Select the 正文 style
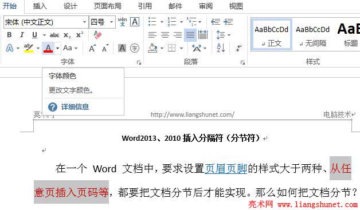360x210 pixels. click(x=272, y=34)
